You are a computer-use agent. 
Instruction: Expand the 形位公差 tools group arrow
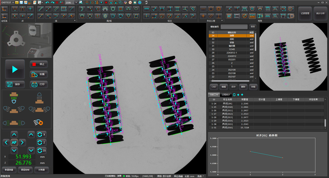[222, 20]
